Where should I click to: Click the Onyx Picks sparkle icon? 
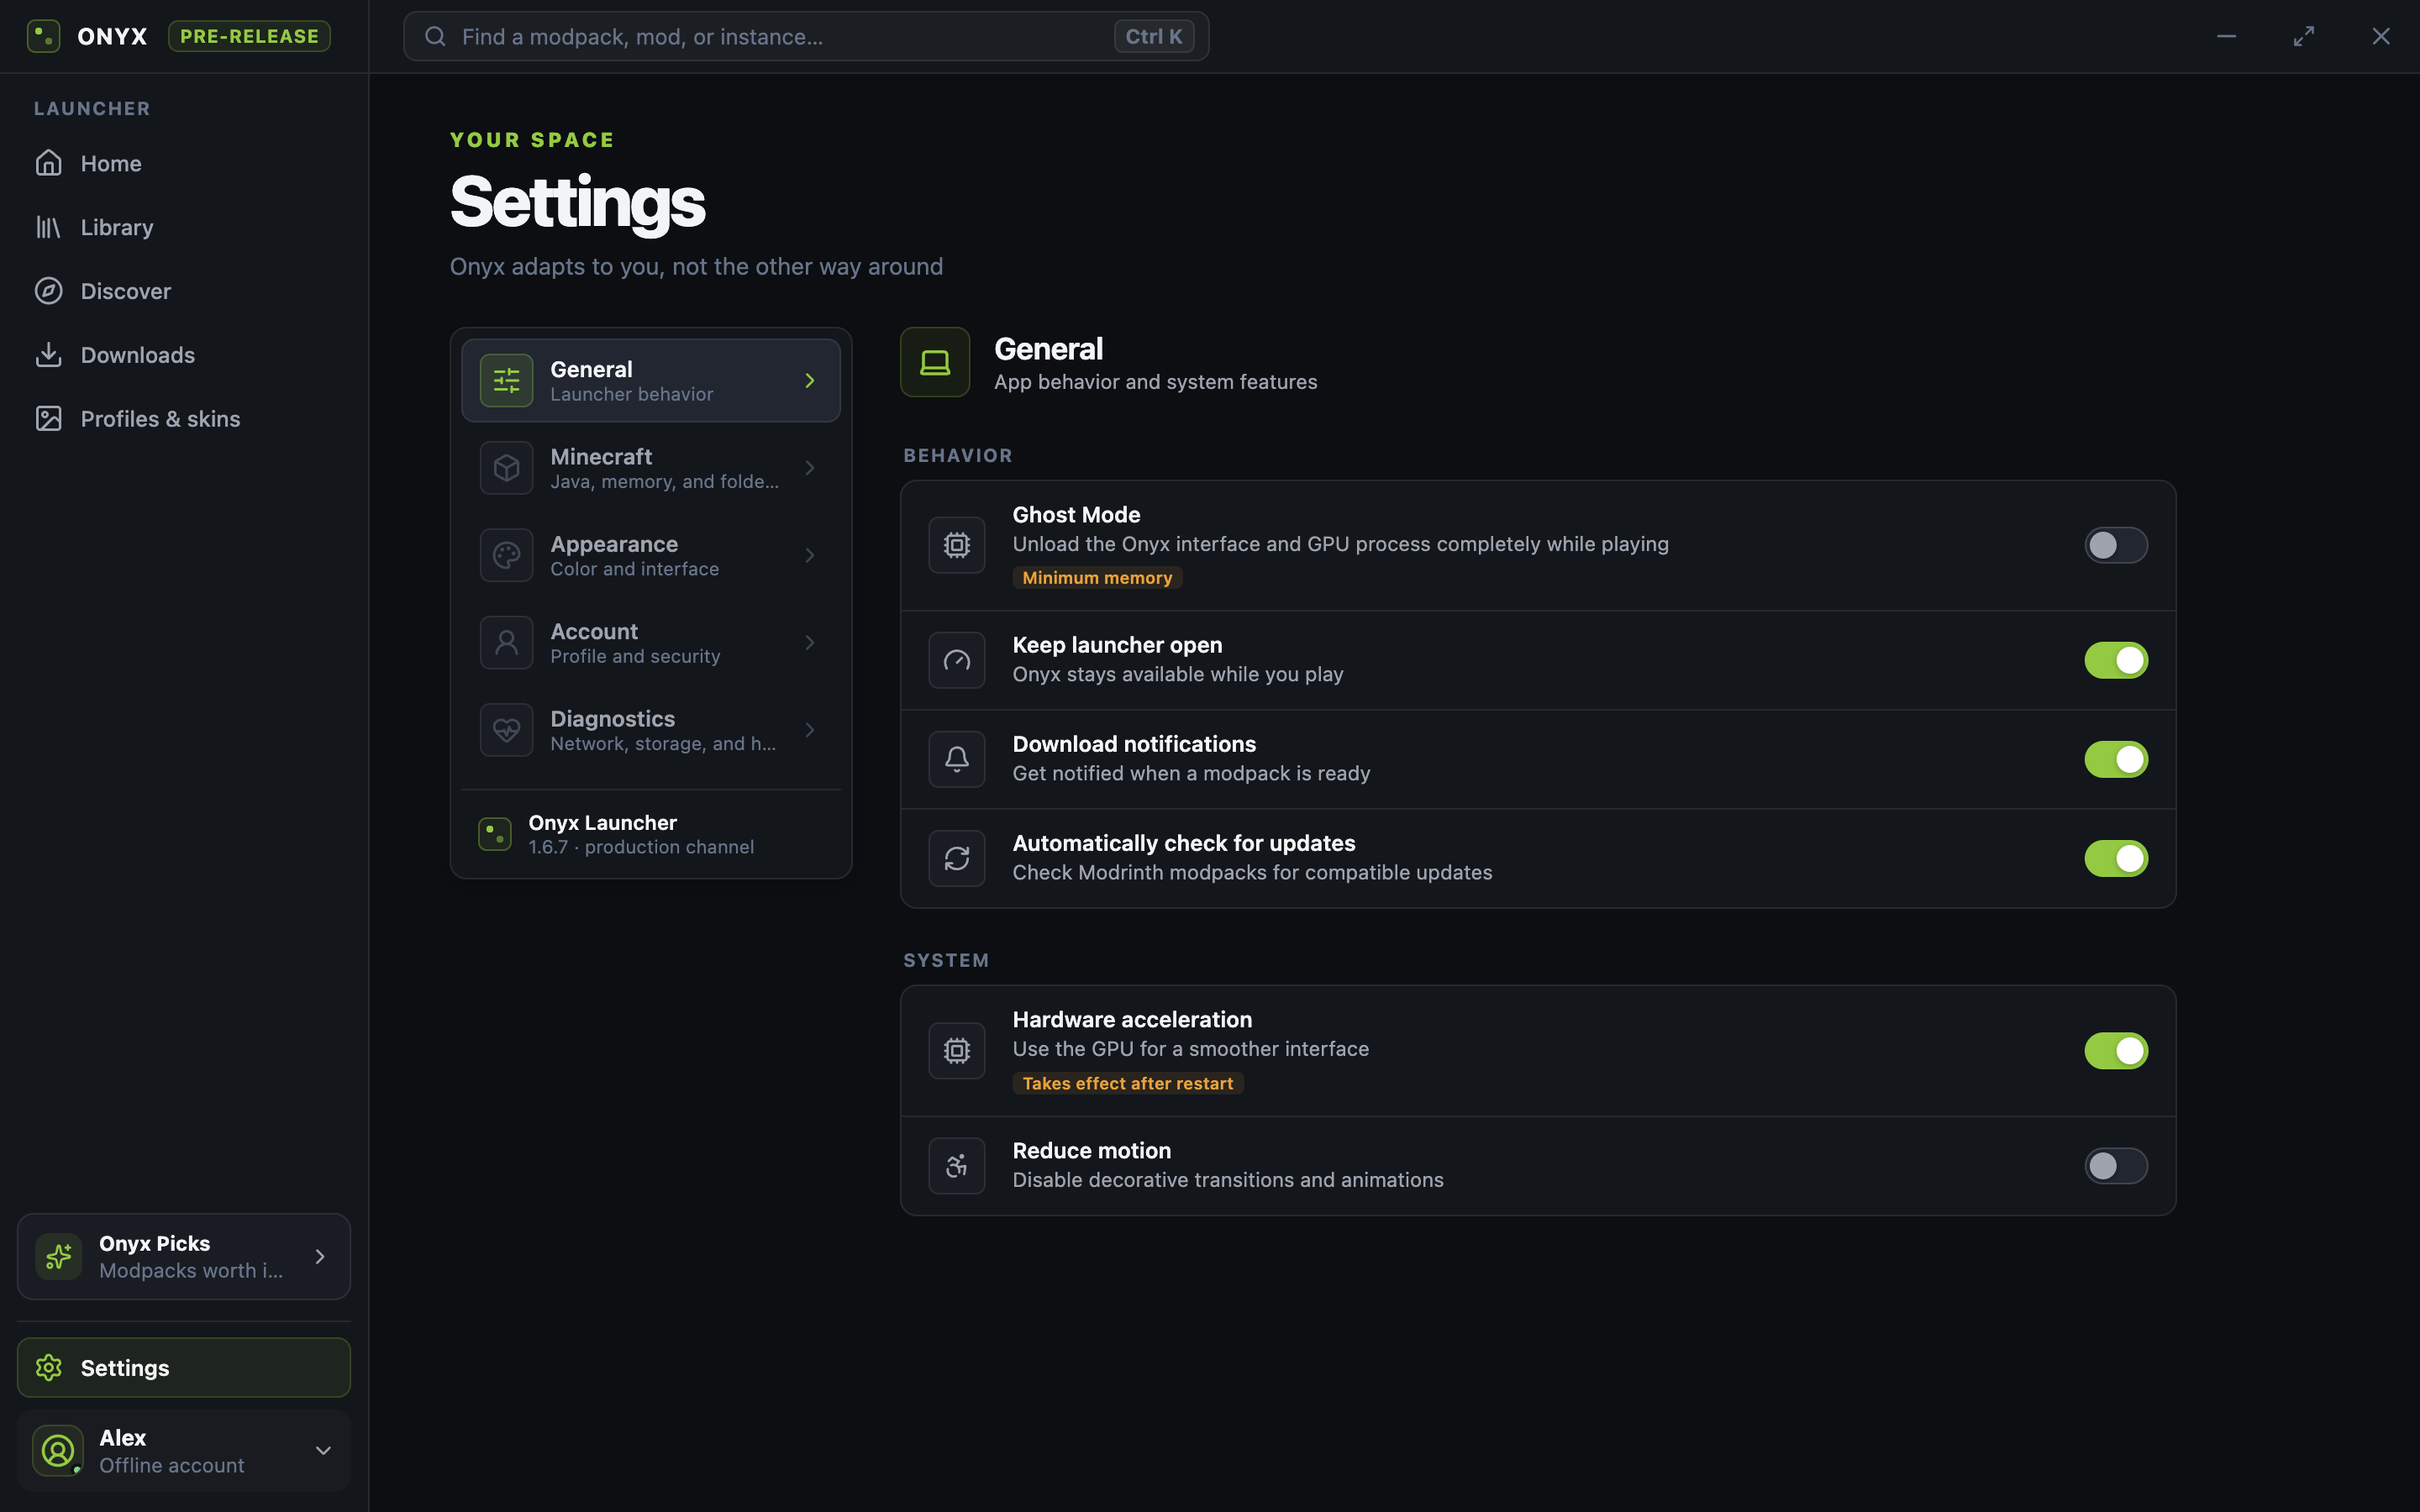59,1256
